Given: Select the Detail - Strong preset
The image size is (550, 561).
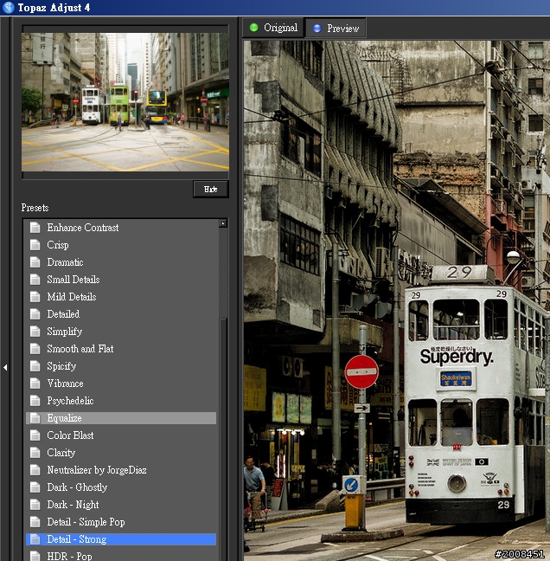Looking at the screenshot, I should coord(121,539).
